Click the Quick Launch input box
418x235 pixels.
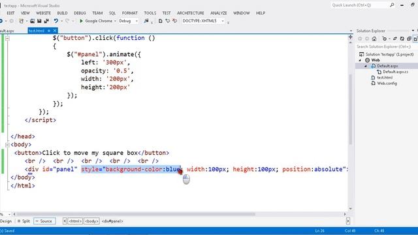[359, 5]
